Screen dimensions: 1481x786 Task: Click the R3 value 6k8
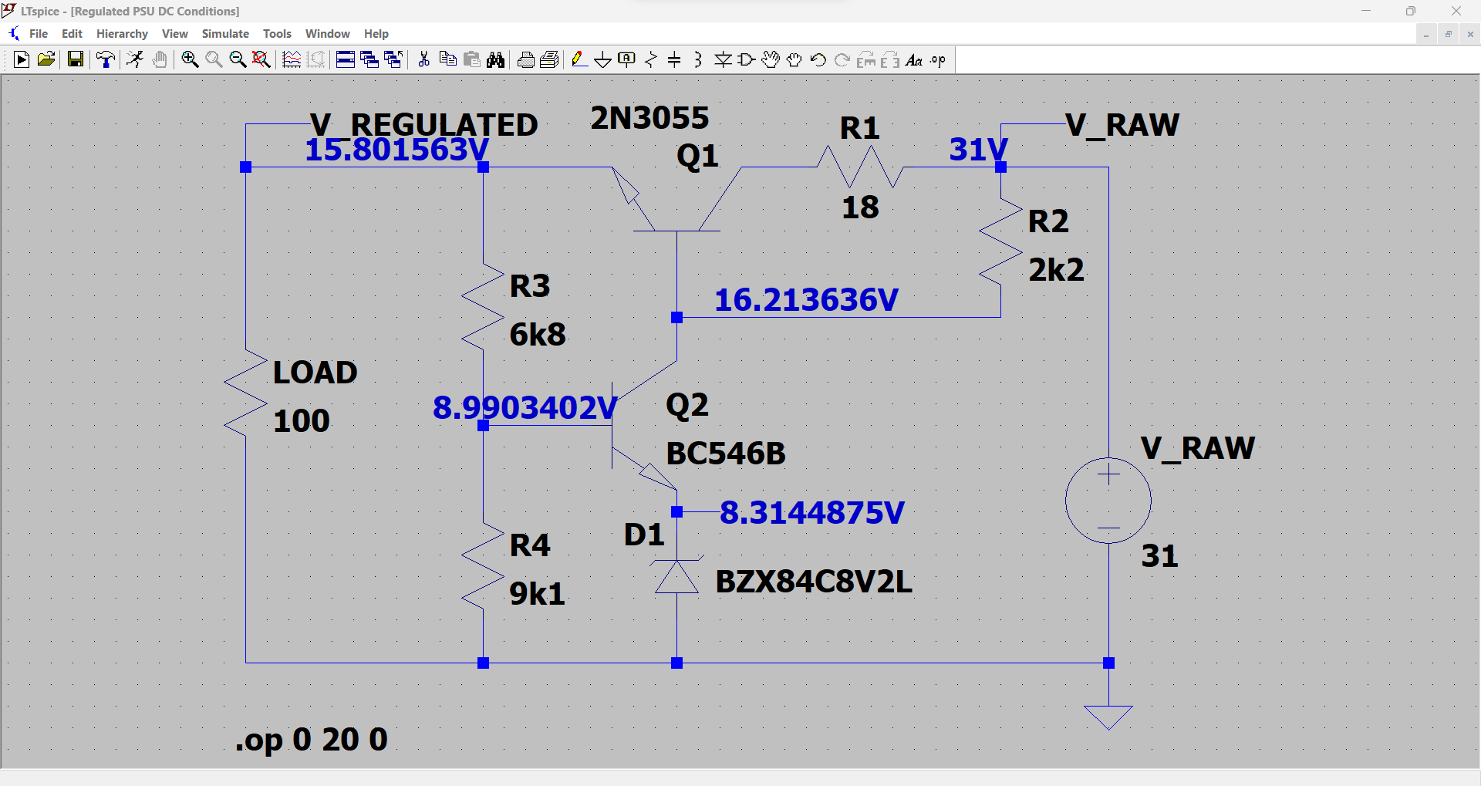point(538,335)
